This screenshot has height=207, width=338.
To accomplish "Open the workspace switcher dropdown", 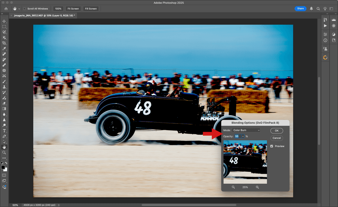I will tap(332, 9).
